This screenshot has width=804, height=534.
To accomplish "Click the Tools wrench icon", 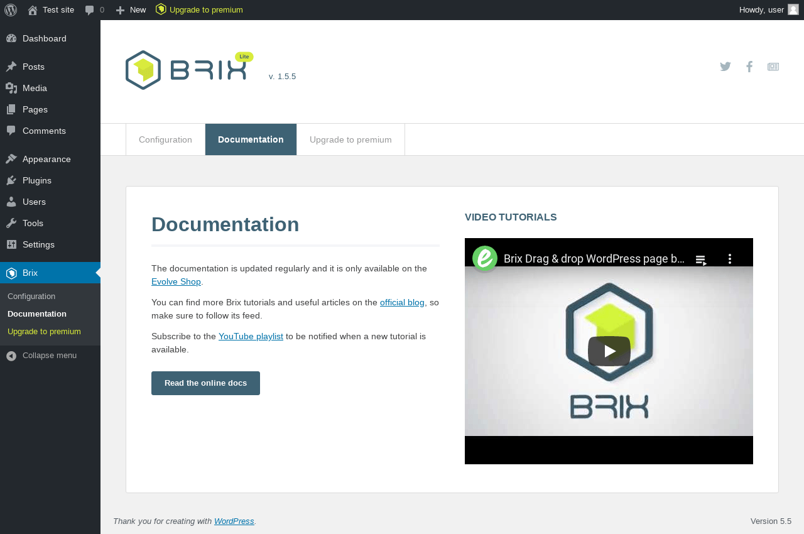I will pyautogui.click(x=11, y=223).
